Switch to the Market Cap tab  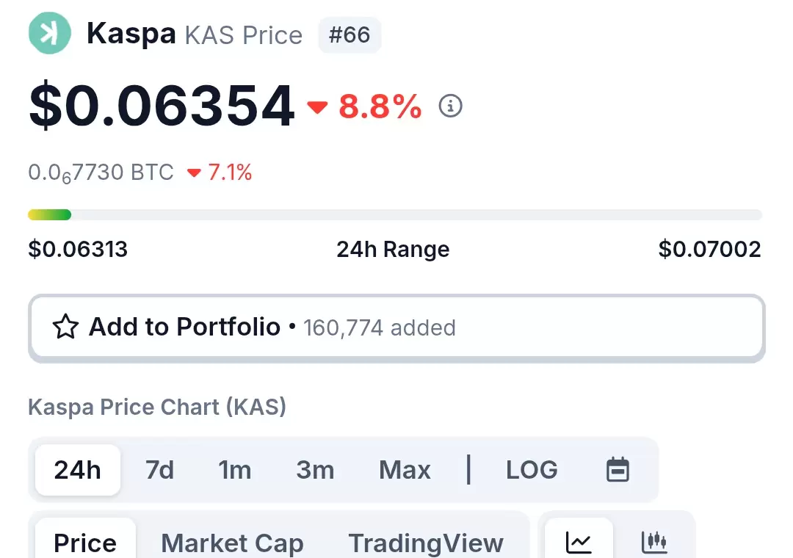pos(232,543)
